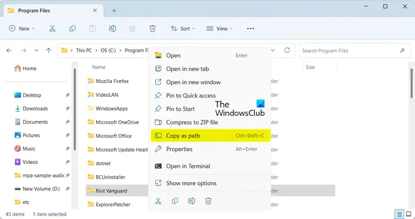Click the Delete icon in context menu

click(208, 201)
